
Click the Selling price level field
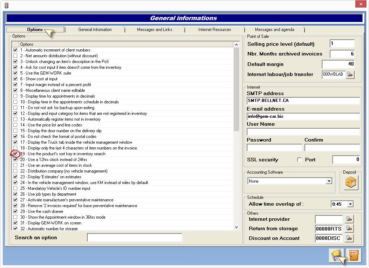(x=342, y=44)
